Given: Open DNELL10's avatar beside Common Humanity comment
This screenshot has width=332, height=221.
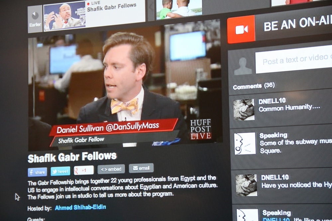Looking at the screenshot, I should [x=244, y=110].
